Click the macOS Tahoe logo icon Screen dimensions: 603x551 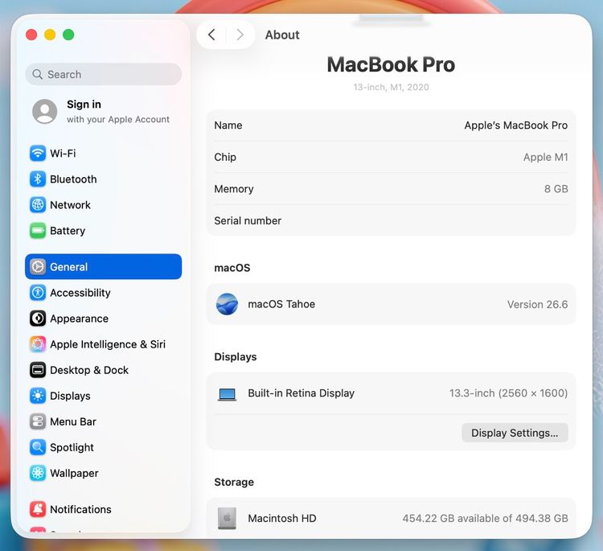pos(227,304)
